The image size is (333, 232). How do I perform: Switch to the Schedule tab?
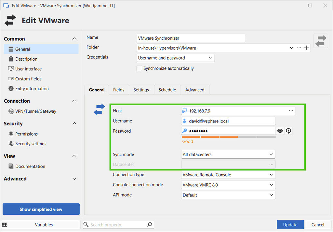[x=167, y=90]
